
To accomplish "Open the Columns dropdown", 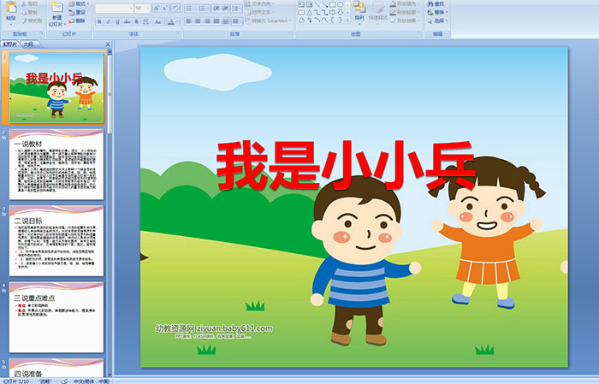I will coord(237,21).
